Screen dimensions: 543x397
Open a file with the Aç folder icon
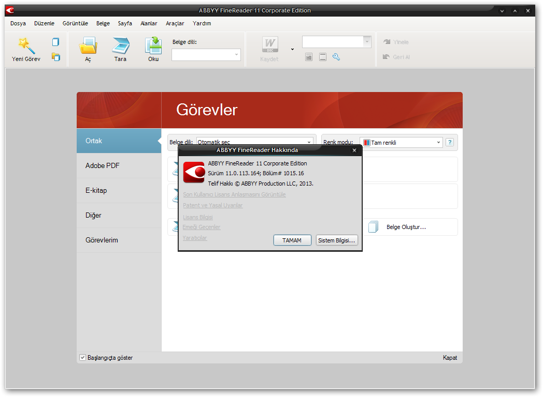tap(88, 45)
